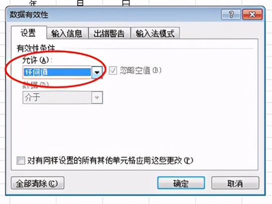The height and width of the screenshot is (204, 272).
Task: Click the 介于 data condition field
Action: point(63,98)
